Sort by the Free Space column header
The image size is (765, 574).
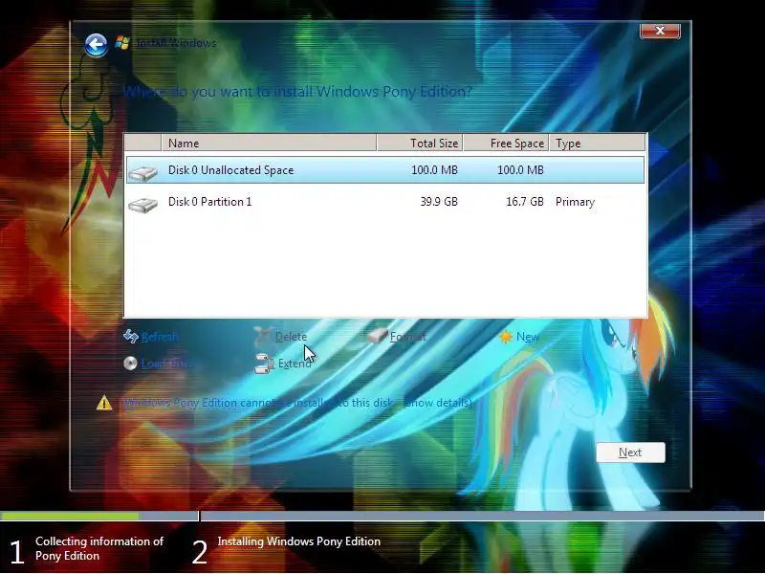click(x=507, y=143)
